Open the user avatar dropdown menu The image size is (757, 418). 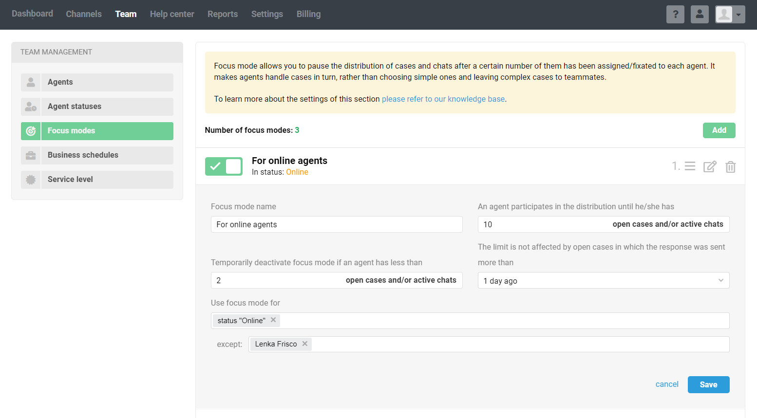point(730,15)
